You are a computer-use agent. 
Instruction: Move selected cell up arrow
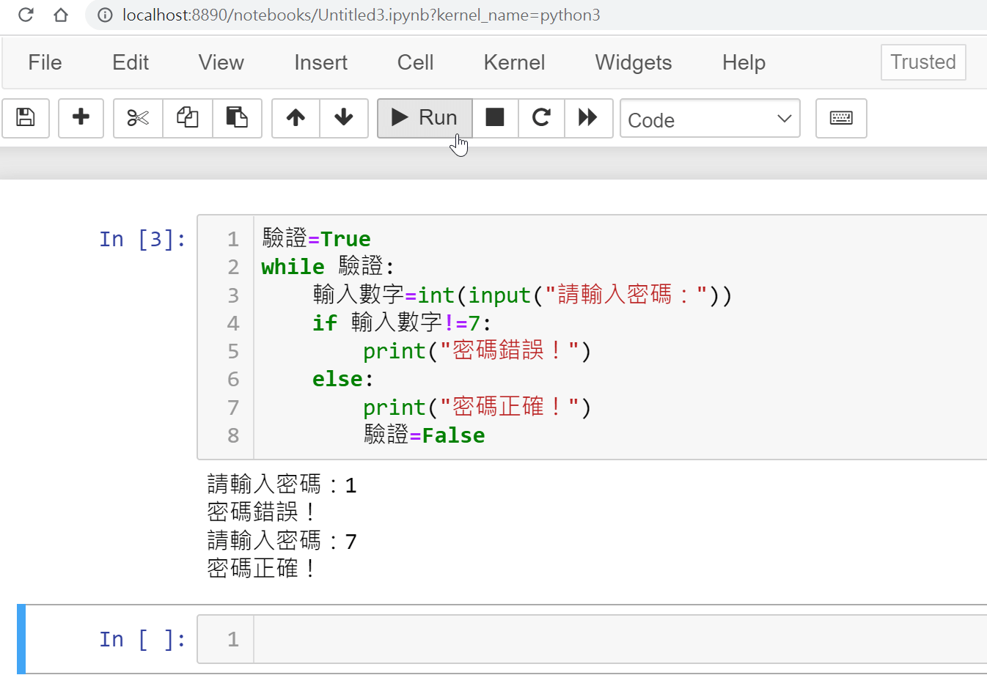coord(296,118)
